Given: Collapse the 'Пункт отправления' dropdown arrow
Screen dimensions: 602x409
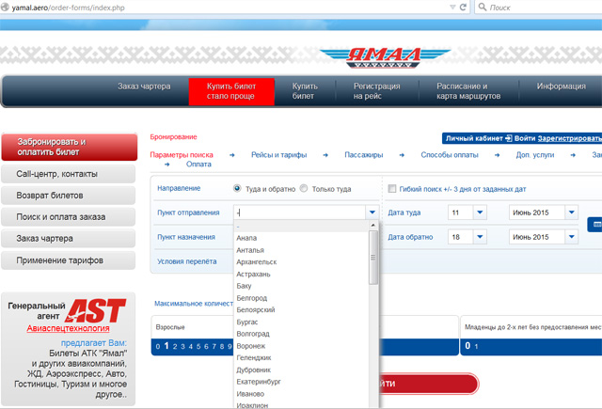Looking at the screenshot, I should [x=372, y=212].
